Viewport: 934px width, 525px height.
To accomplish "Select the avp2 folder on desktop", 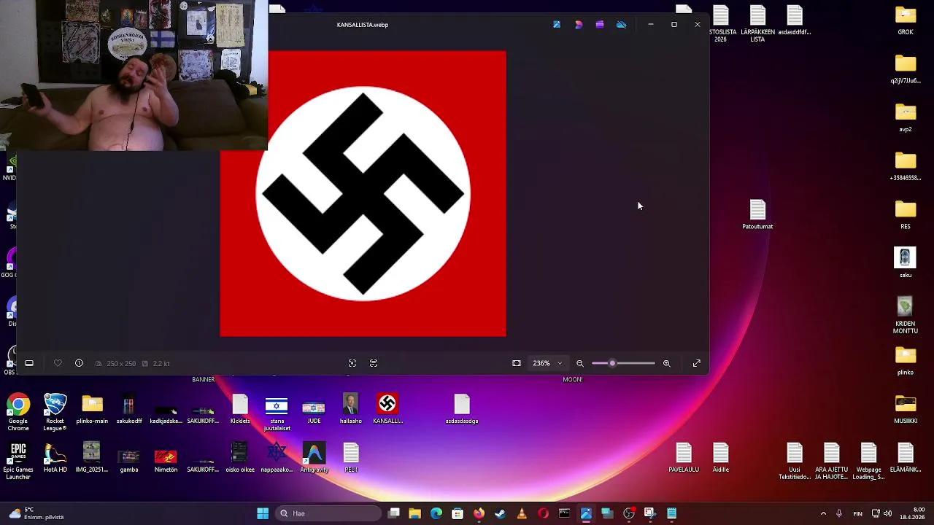I will tap(906, 117).
